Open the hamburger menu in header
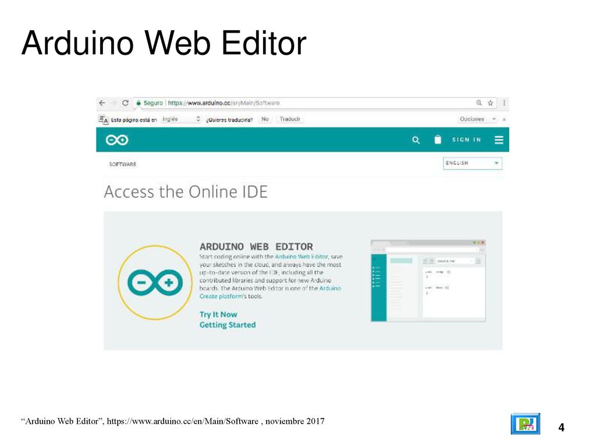This screenshot has height=447, width=596. click(x=499, y=140)
